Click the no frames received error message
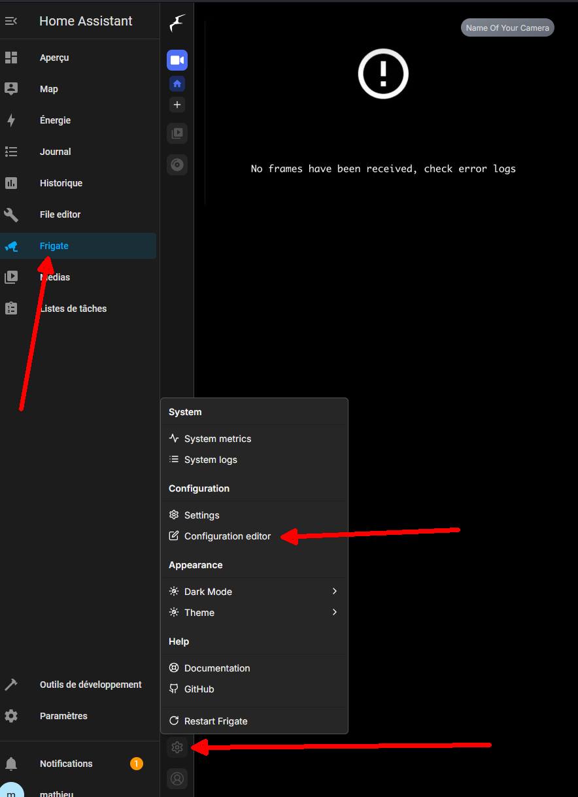Viewport: 578px width, 797px height. click(383, 169)
